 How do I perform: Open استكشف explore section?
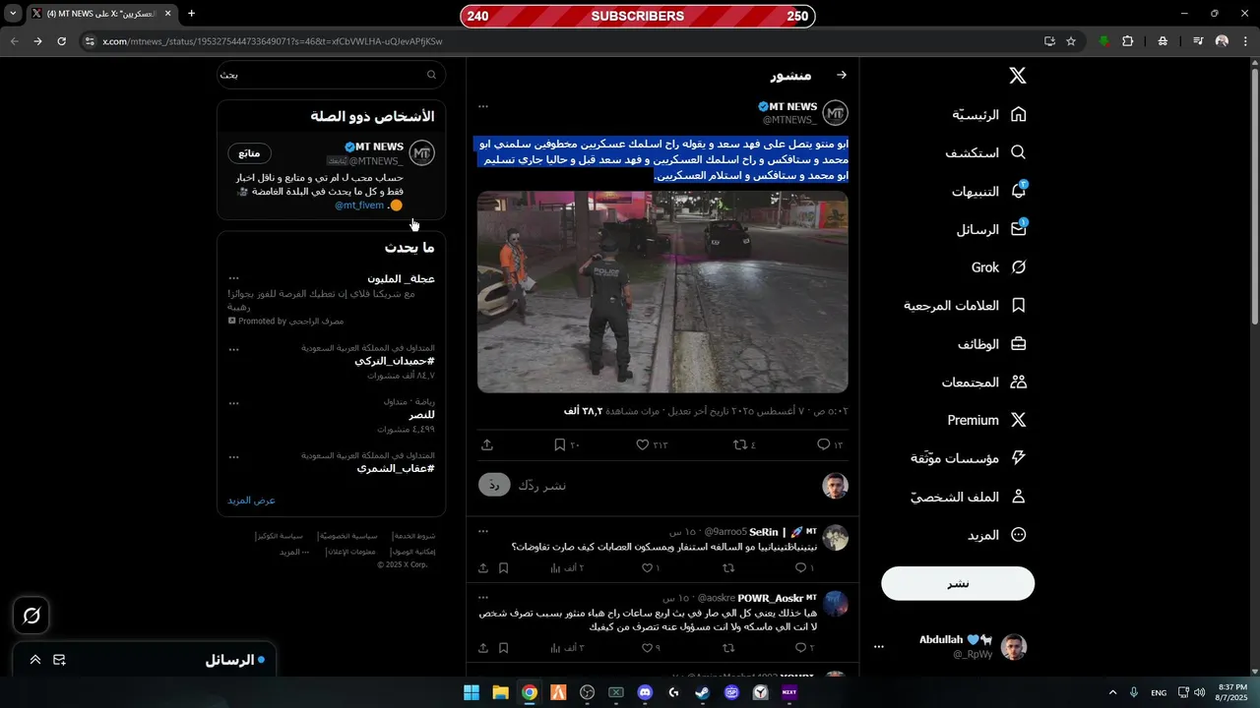[985, 153]
